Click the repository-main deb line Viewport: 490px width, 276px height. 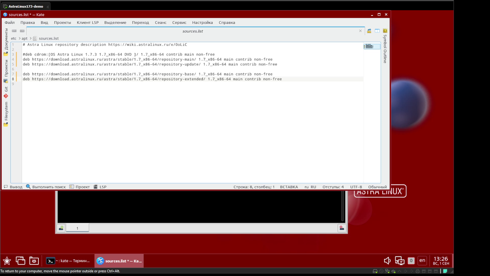coord(148,59)
